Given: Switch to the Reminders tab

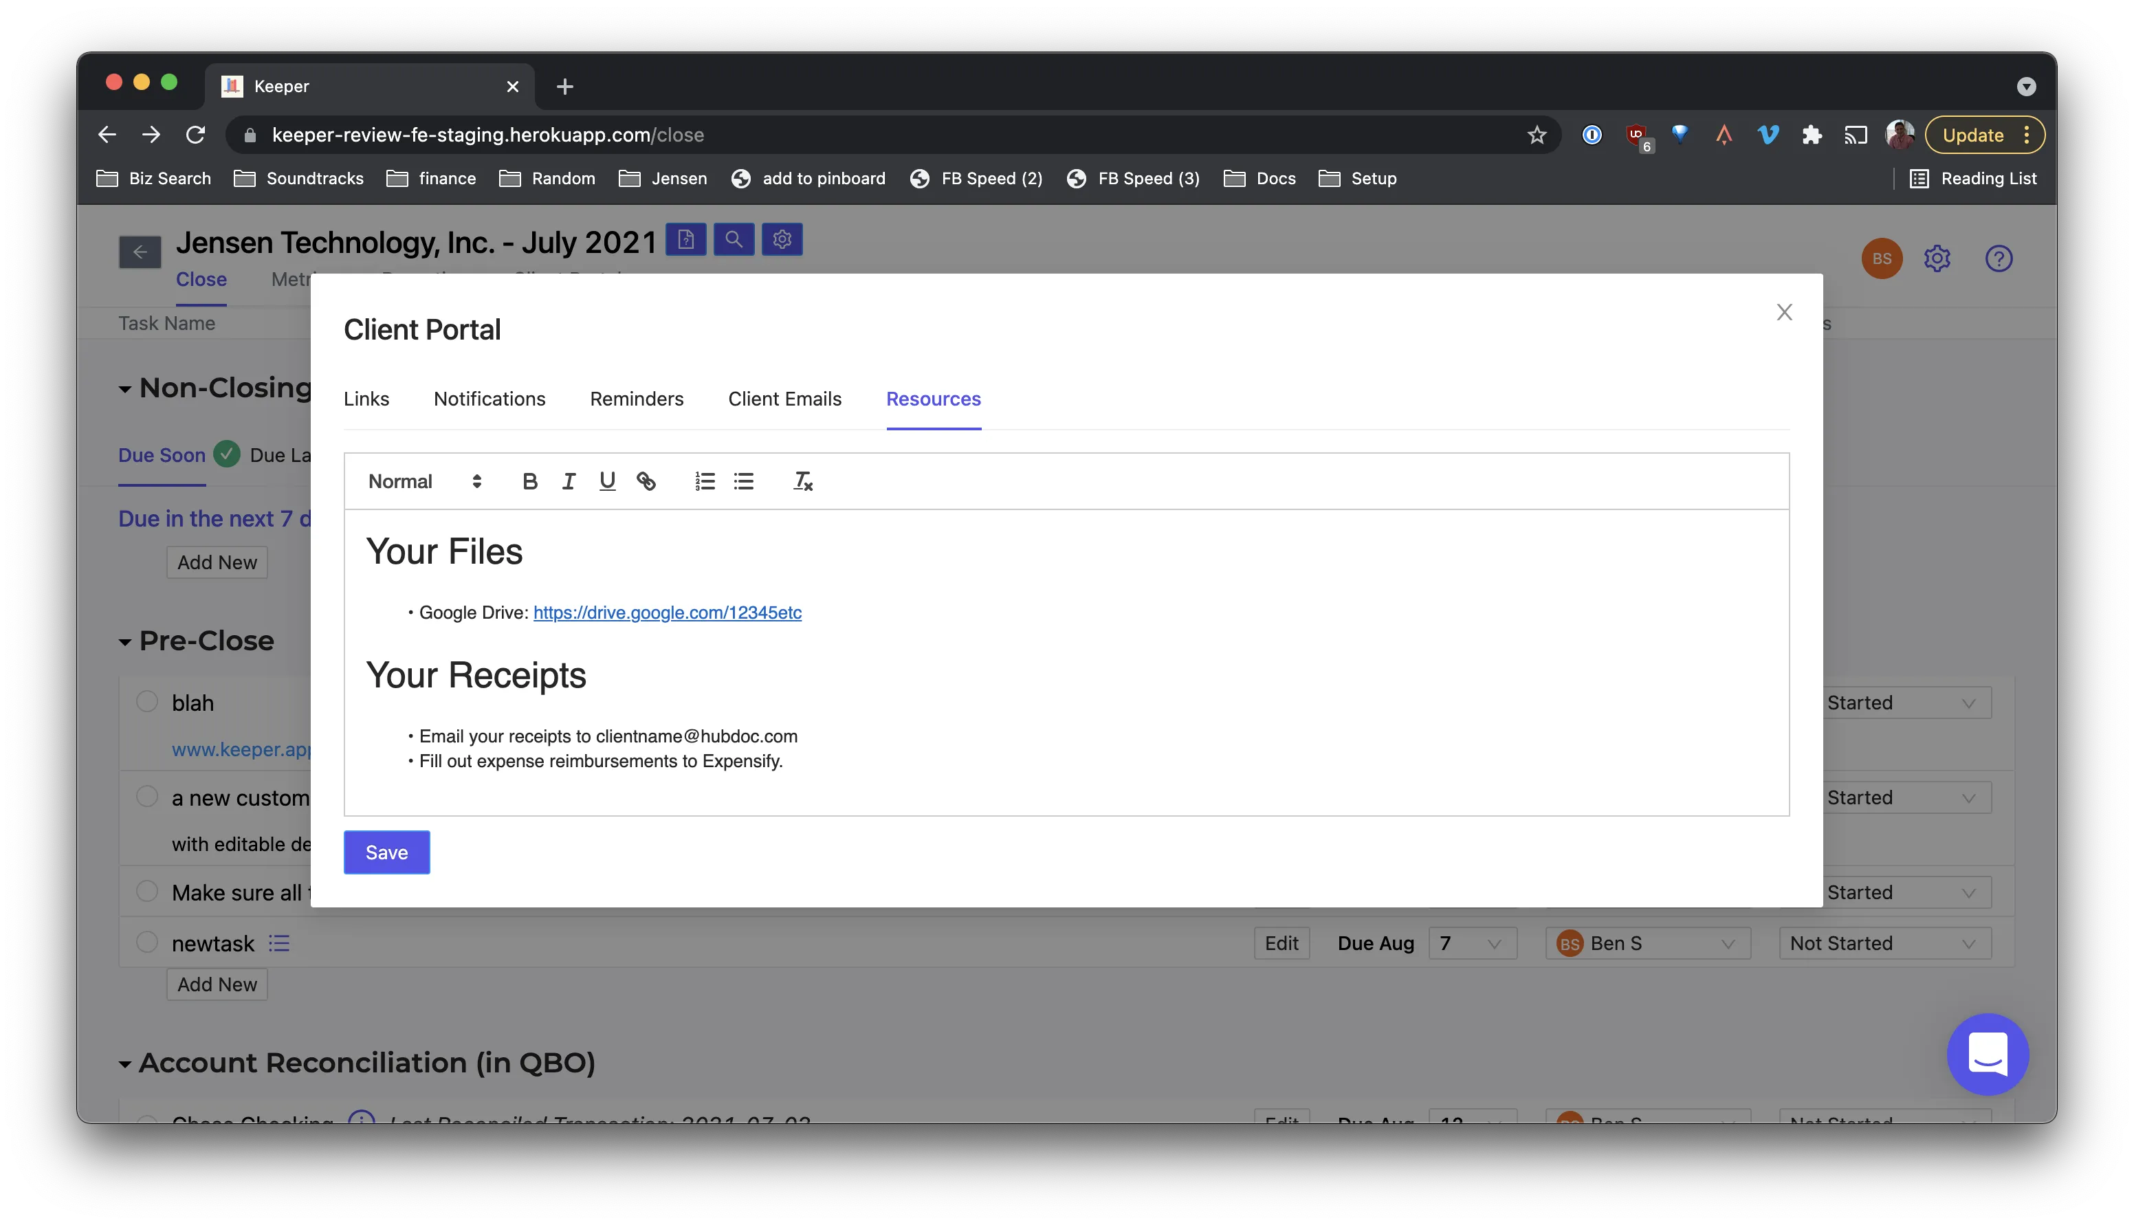Looking at the screenshot, I should [637, 399].
